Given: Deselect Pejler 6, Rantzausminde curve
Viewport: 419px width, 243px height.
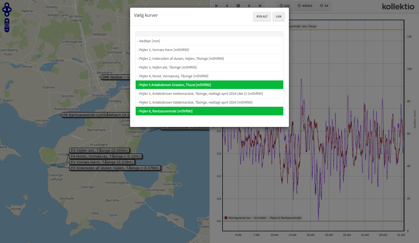Looking at the screenshot, I should coord(209,111).
